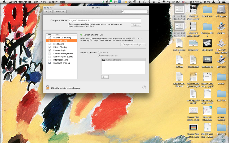Toggle Screen Sharing checkbox
Viewport: 229px width, 143px height.
[50, 41]
